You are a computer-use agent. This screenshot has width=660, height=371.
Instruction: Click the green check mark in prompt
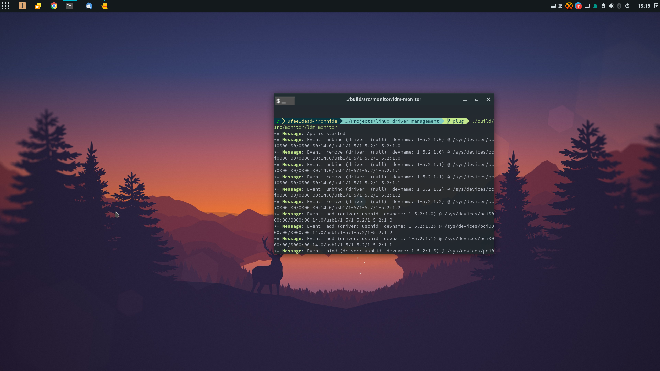(x=278, y=121)
